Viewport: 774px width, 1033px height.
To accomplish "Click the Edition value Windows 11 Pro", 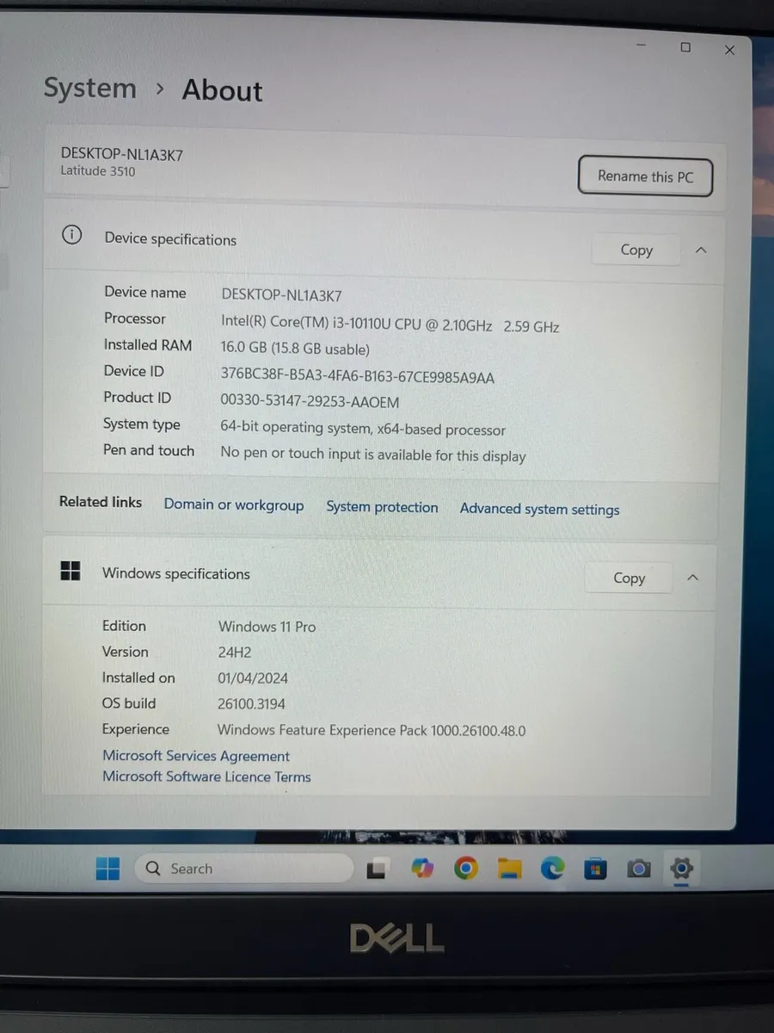I will coord(267,627).
